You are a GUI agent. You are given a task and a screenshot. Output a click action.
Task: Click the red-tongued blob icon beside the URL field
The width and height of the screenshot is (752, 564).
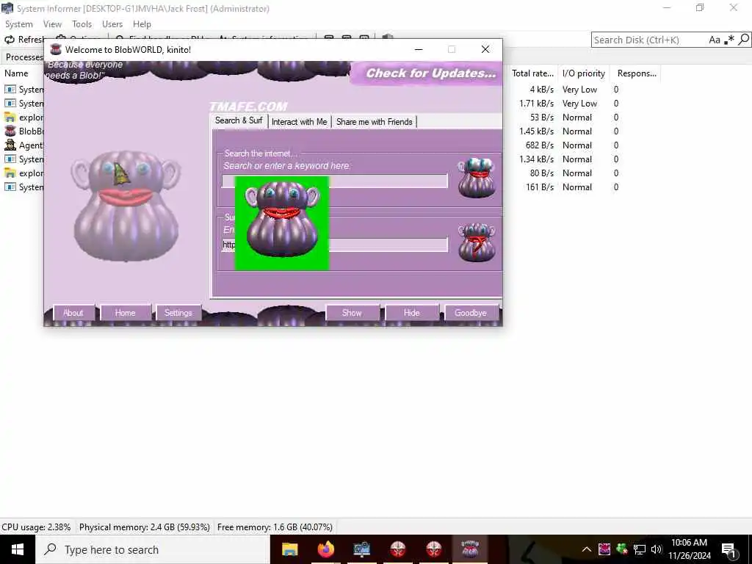pos(476,242)
